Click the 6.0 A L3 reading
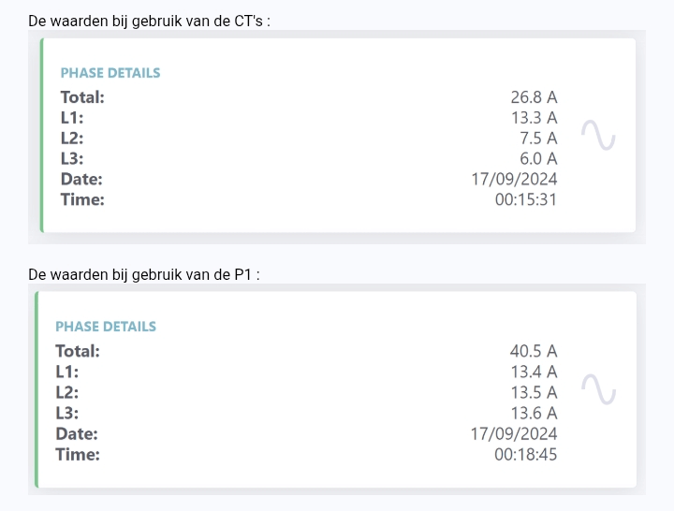The height and width of the screenshot is (511, 674). 538,159
